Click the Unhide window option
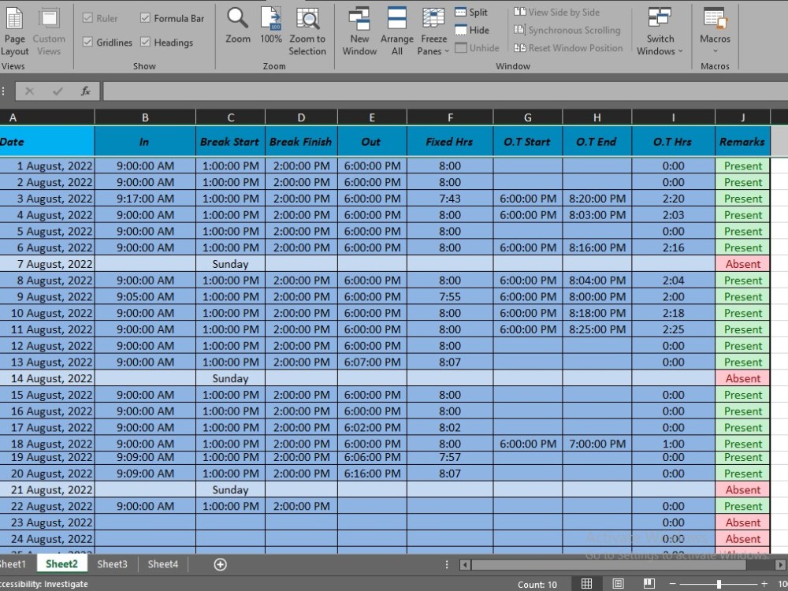The image size is (788, 591). tap(477, 48)
